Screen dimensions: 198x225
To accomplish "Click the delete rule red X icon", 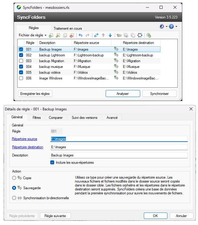I will click(x=72, y=35).
